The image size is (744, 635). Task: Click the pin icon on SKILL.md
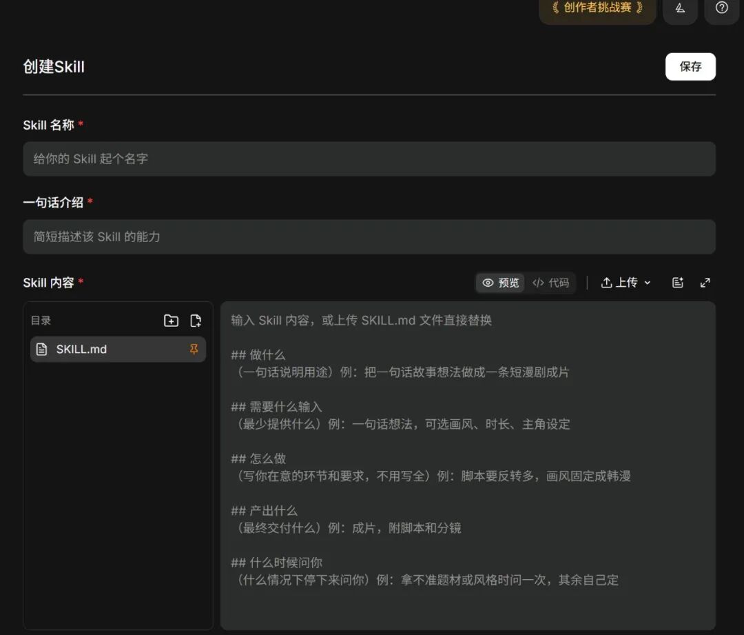[x=194, y=349]
